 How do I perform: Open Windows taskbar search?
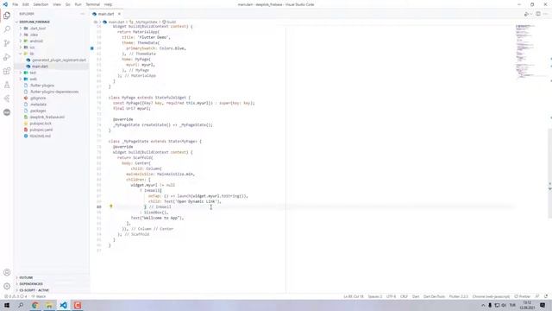pyautogui.click(x=21, y=305)
